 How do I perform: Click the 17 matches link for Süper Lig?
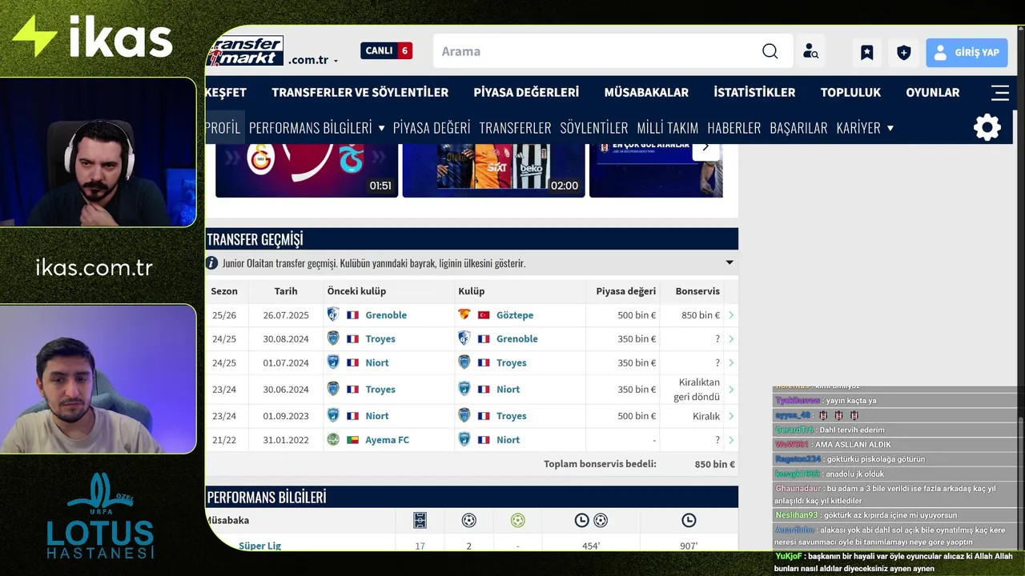point(420,546)
